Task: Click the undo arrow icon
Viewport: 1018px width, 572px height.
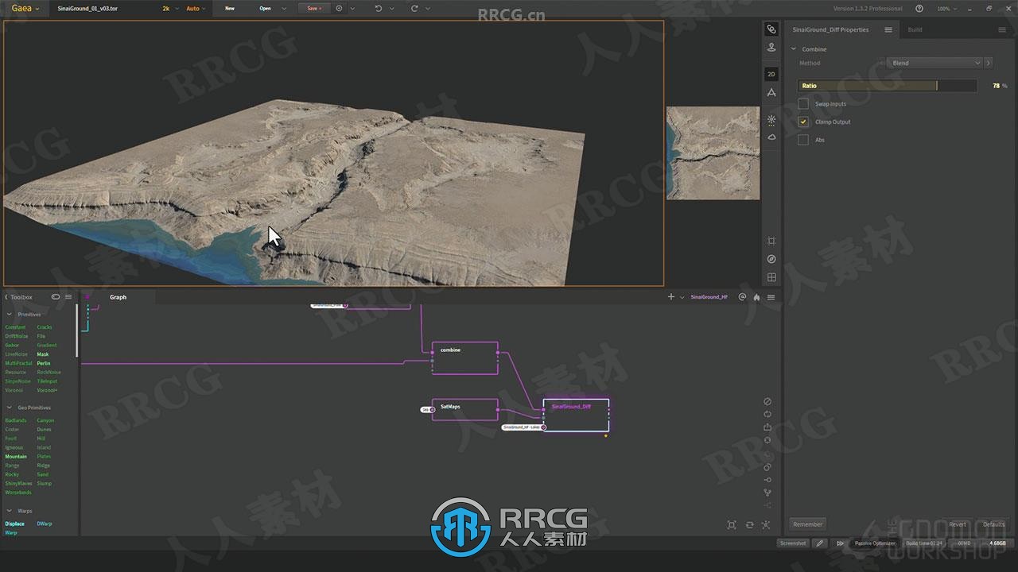Action: (x=378, y=8)
